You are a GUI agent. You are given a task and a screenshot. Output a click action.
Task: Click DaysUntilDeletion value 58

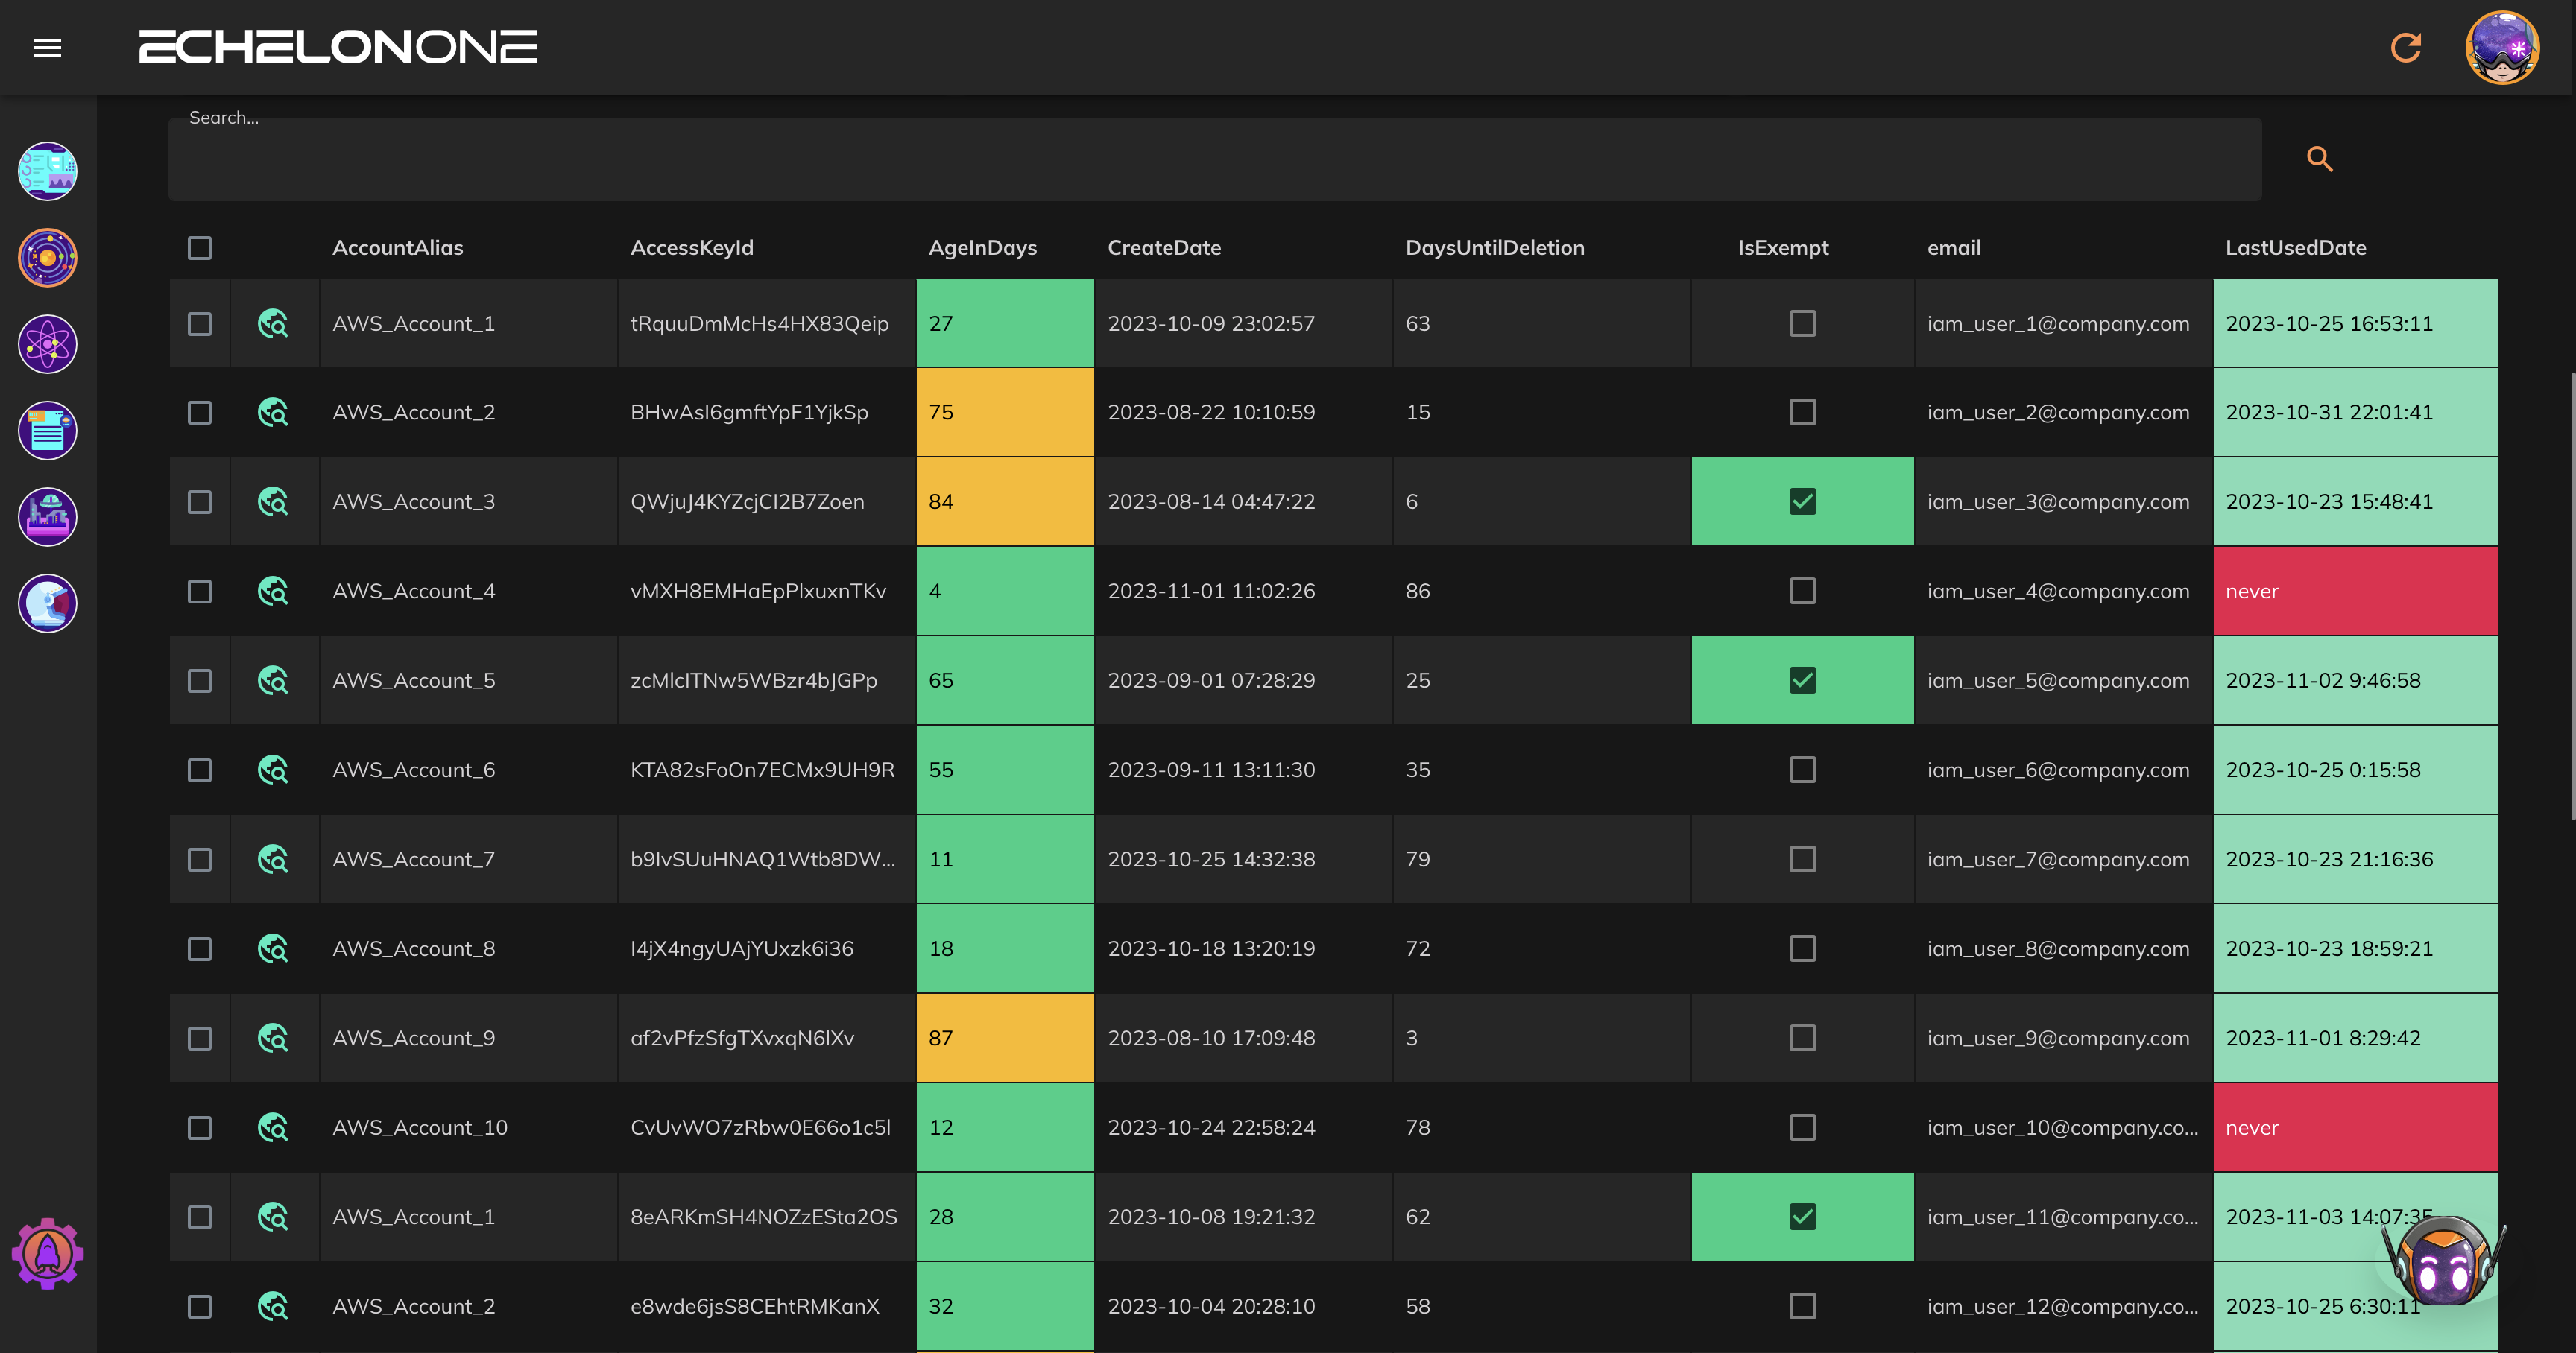coord(1418,1306)
